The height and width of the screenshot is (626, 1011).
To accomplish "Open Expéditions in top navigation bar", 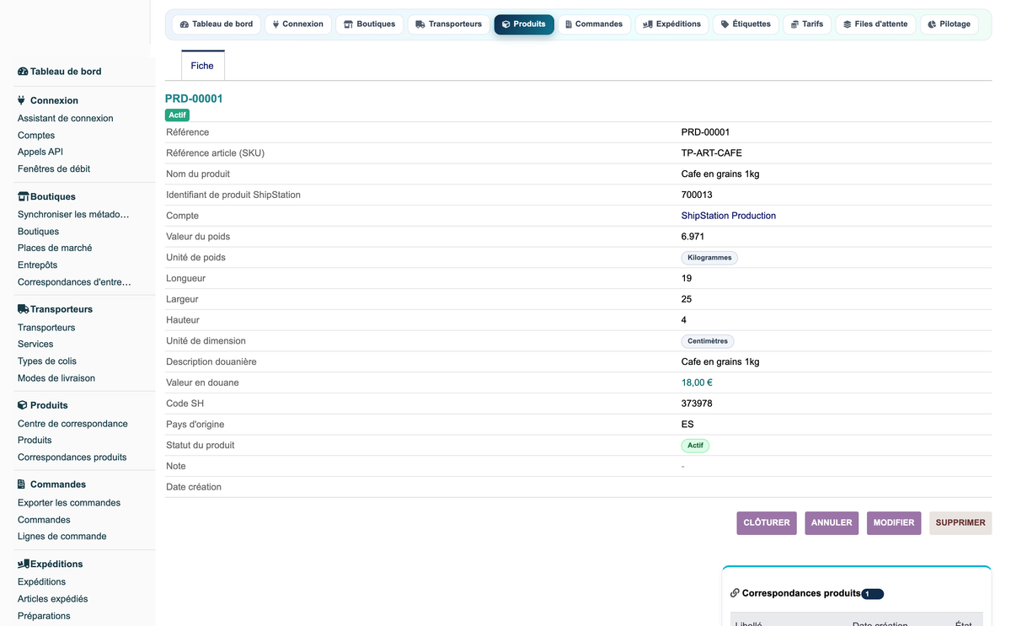I will point(672,24).
